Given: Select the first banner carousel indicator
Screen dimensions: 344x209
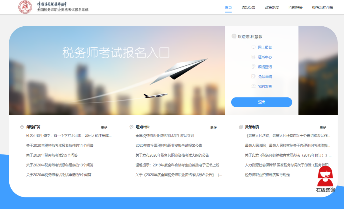Looking at the screenshot, I should click(x=164, y=111).
